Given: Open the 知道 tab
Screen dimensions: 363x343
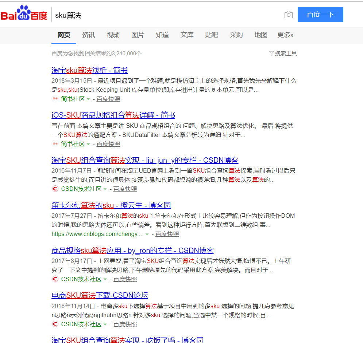Looking at the screenshot, I should [x=162, y=35].
